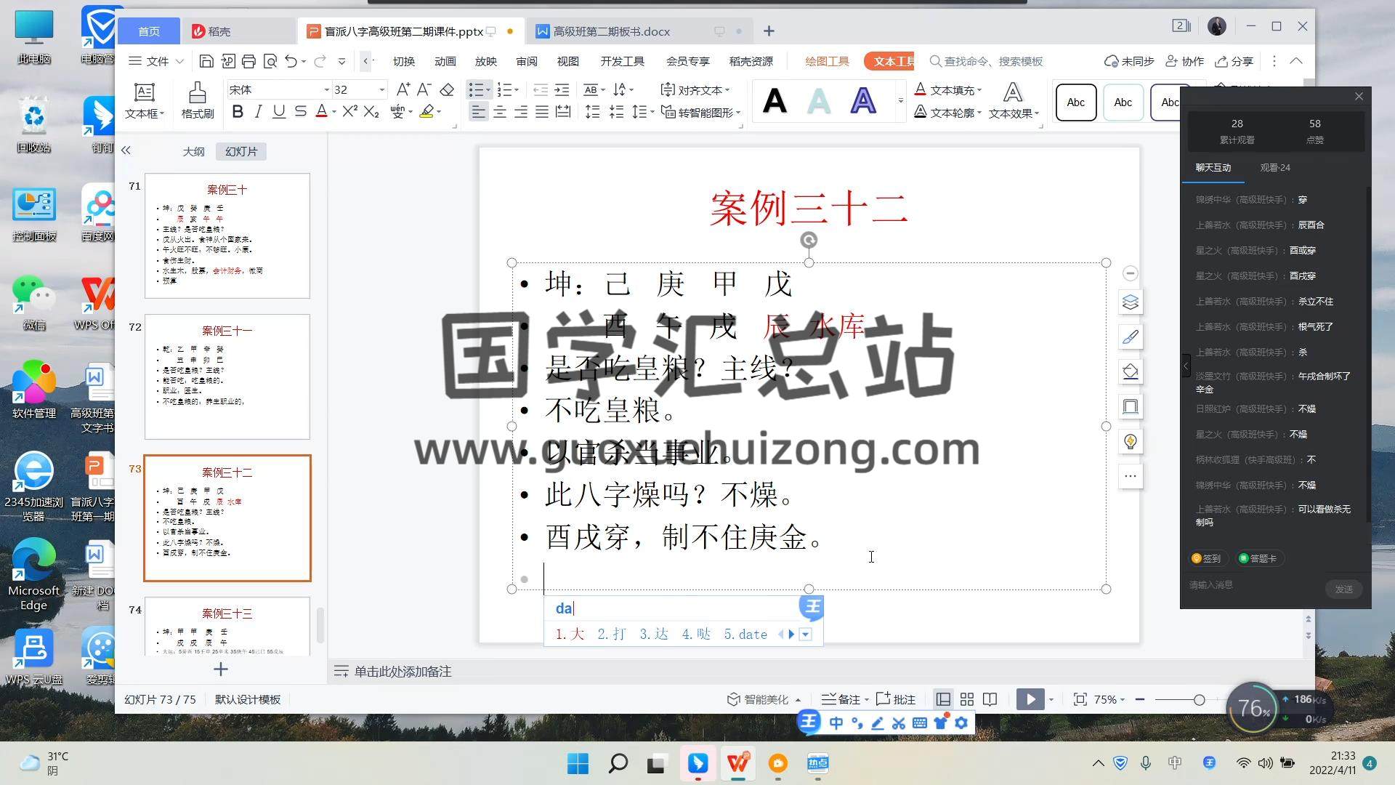Switch to normal view

pyautogui.click(x=943, y=699)
